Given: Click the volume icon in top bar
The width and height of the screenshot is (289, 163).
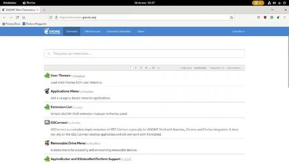Looking at the screenshot, I should pyautogui.click(x=274, y=3).
